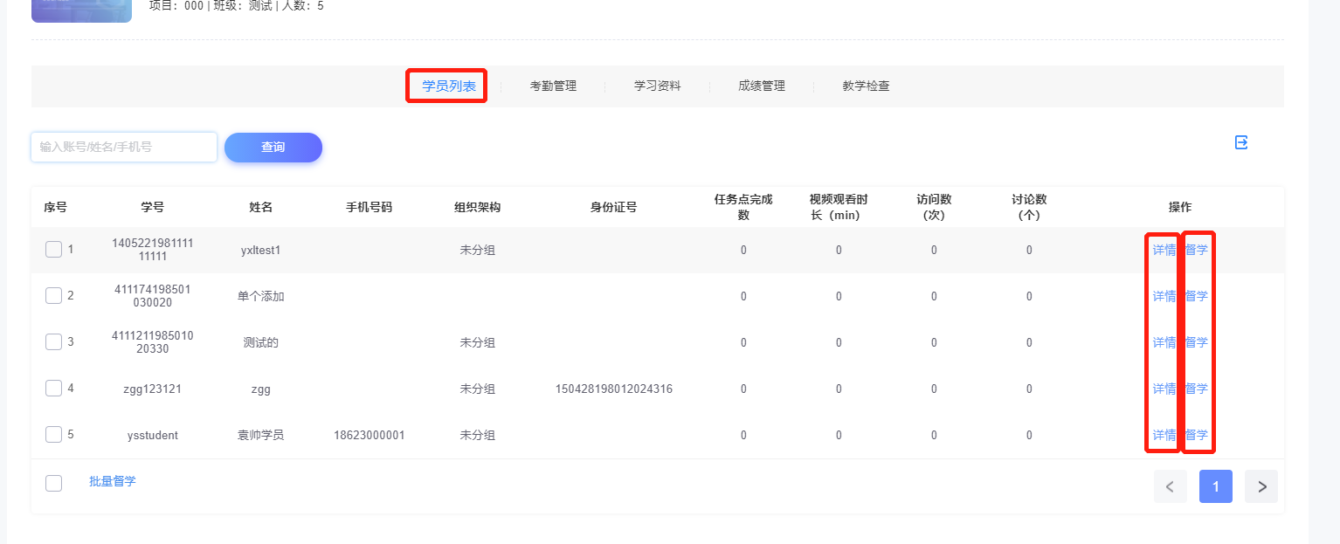This screenshot has width=1340, height=544.
Task: Click the export icon above the table
Action: tap(1240, 142)
